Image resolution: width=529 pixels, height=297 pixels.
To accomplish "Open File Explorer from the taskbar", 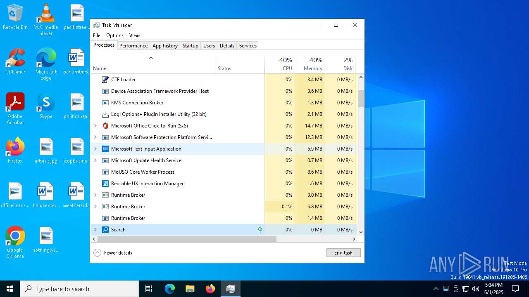I will pyautogui.click(x=190, y=289).
